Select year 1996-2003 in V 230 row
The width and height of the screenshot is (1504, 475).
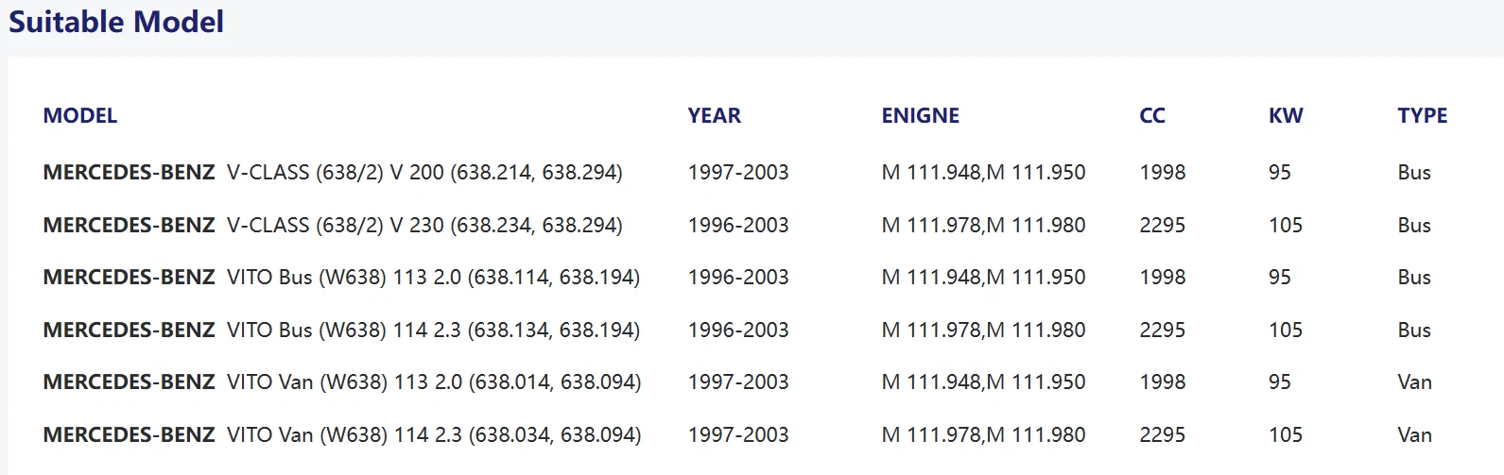click(738, 226)
